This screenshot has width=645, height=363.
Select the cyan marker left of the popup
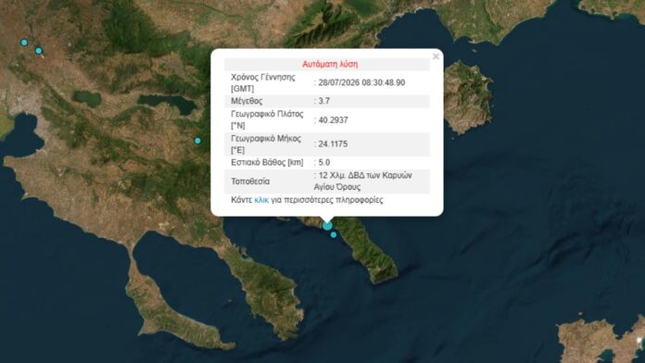click(x=198, y=141)
